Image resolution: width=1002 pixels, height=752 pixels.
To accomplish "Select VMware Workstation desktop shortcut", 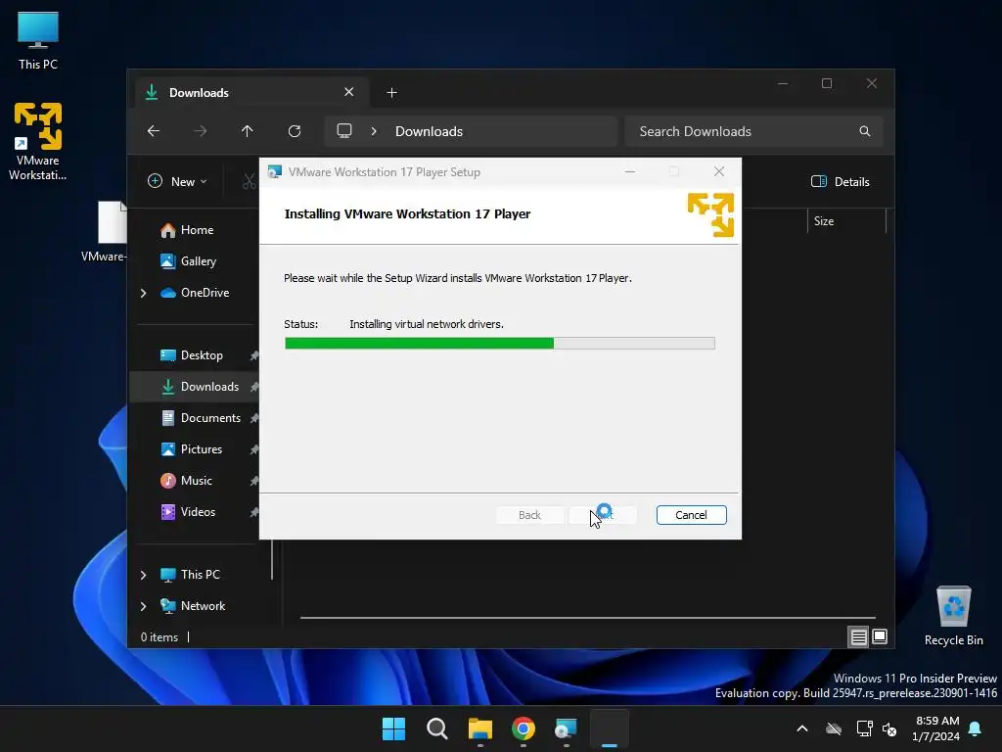I will [38, 141].
